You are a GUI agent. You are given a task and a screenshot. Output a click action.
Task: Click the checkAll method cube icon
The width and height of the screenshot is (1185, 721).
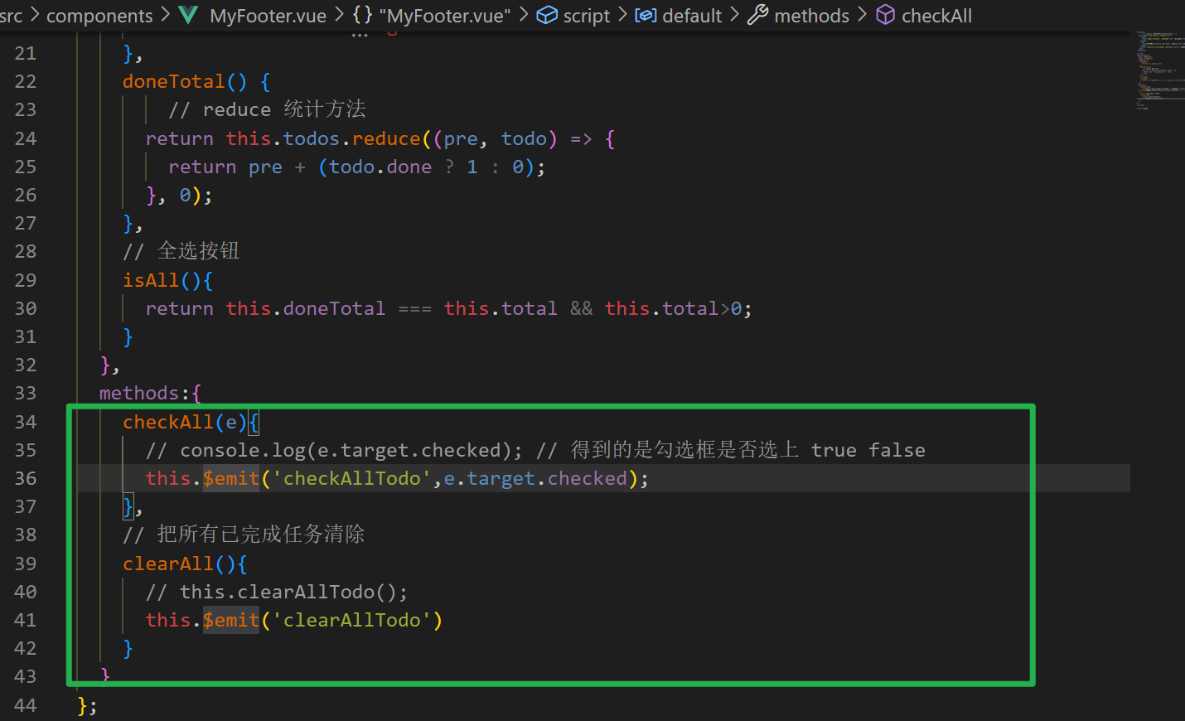885,15
